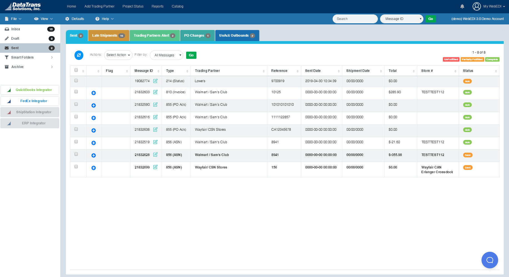The height and width of the screenshot is (277, 509).
Task: Open Add Trading Partner page
Action: 99,6
